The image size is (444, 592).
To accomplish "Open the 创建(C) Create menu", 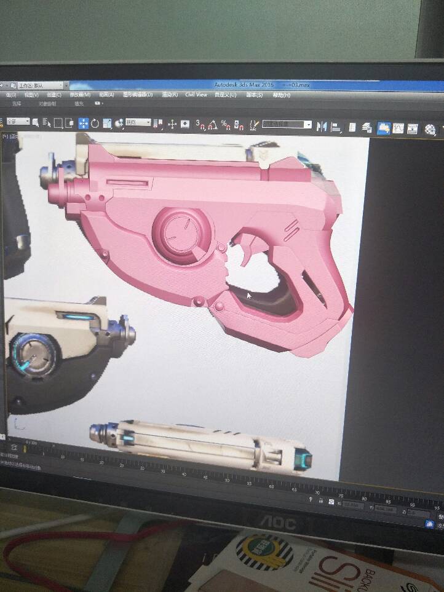I will coord(54,95).
